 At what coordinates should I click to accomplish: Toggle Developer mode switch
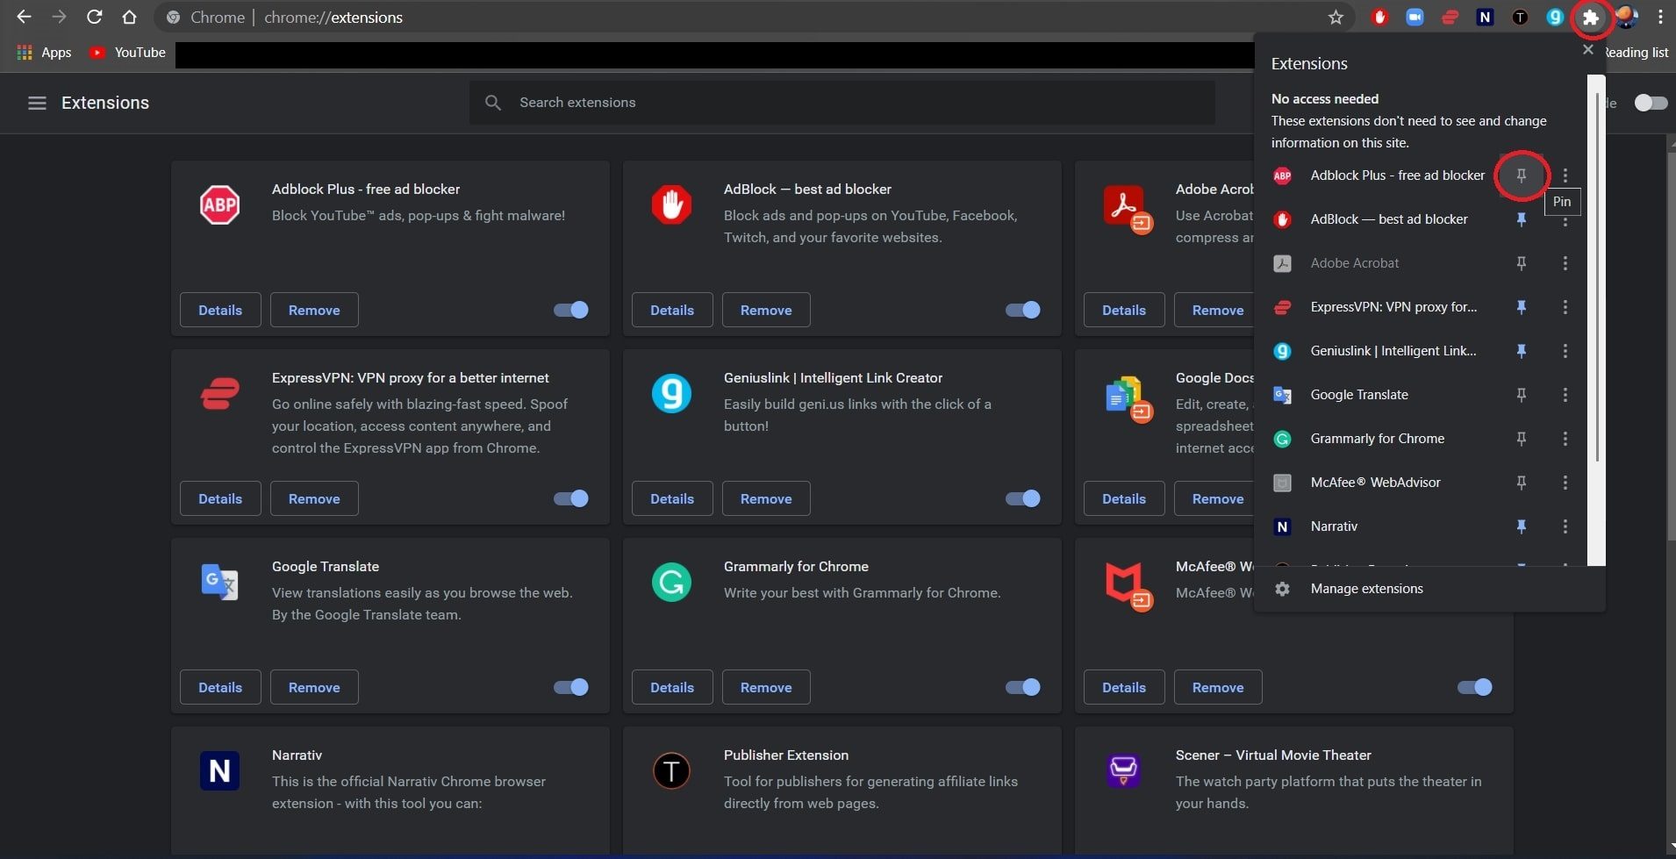(1651, 103)
